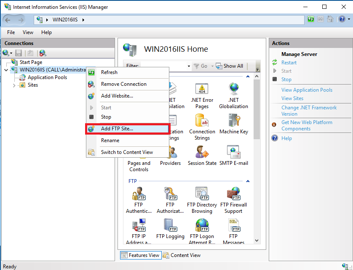Choose Switch to Content View entry
This screenshot has width=353, height=270.
pos(128,152)
